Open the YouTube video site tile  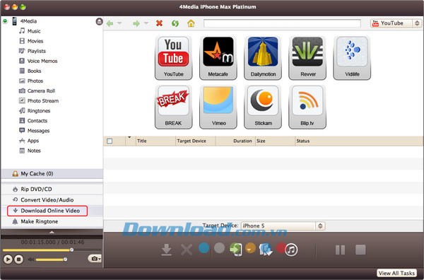(x=173, y=58)
